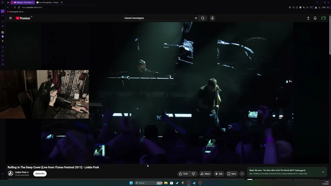Open the snapshot tool in toolbar
Image resolution: width=331 pixels, height=186 pixels.
(297, 7)
